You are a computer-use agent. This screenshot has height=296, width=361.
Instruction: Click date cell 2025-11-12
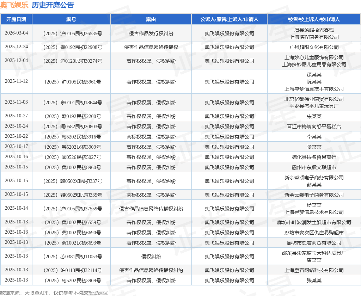click(16, 81)
